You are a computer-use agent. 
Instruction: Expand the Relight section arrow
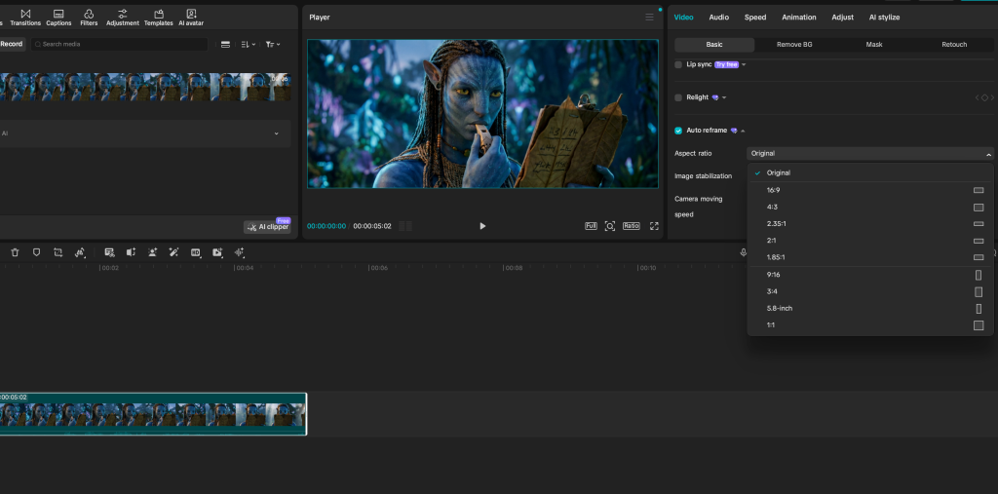point(724,97)
